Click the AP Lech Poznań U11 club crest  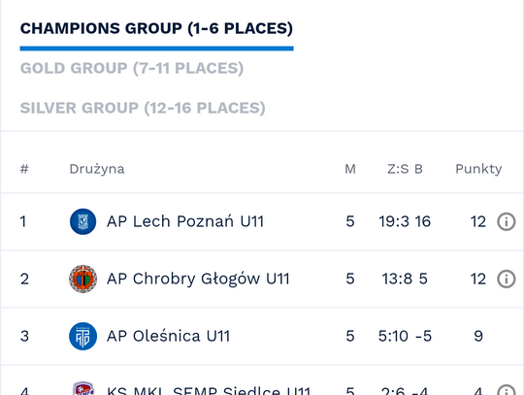(x=82, y=221)
